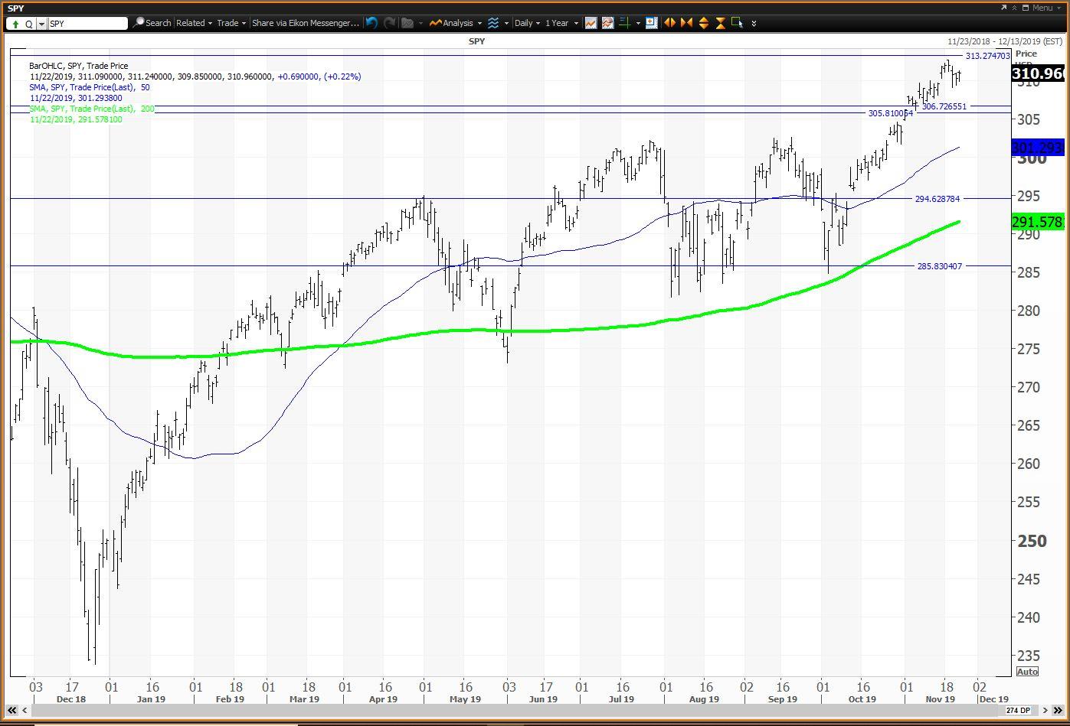This screenshot has width=1070, height=726.
Task: Click the 285.830407 level line label
Action: coord(940,266)
